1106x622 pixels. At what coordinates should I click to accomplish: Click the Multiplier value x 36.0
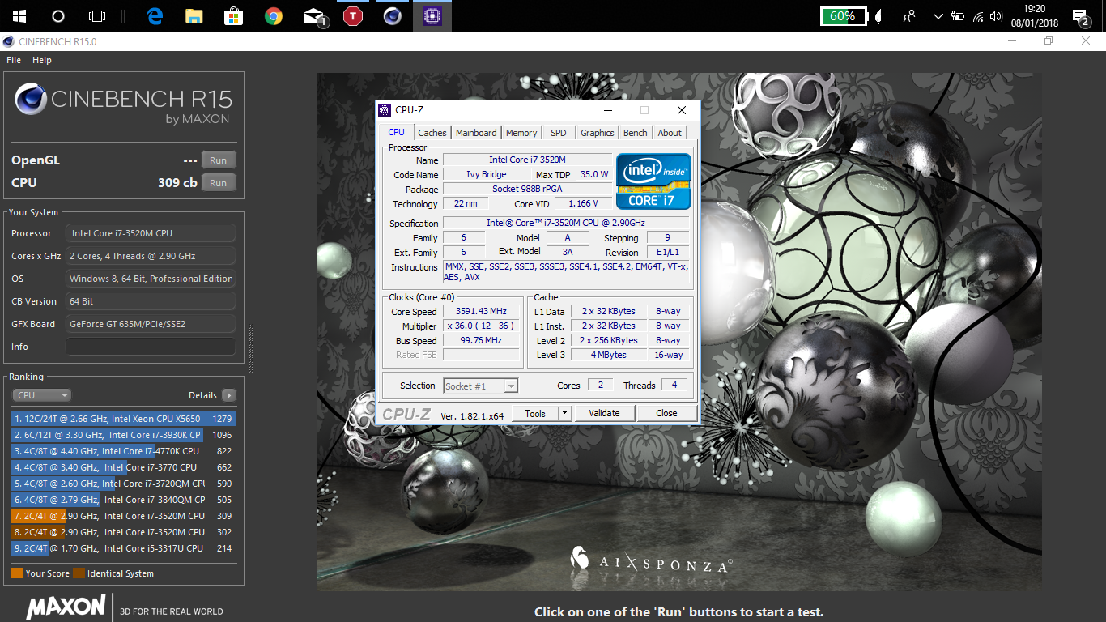click(x=482, y=326)
